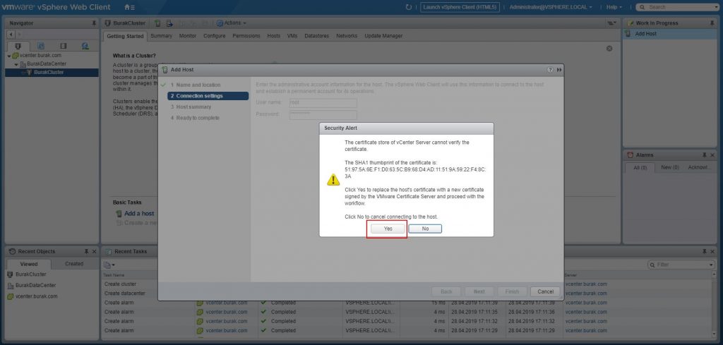Expand the search options arrow
The image size is (723, 345).
click(716, 7)
